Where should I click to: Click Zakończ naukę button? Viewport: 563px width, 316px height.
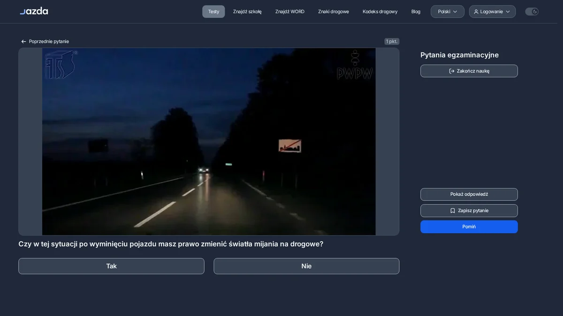click(469, 71)
